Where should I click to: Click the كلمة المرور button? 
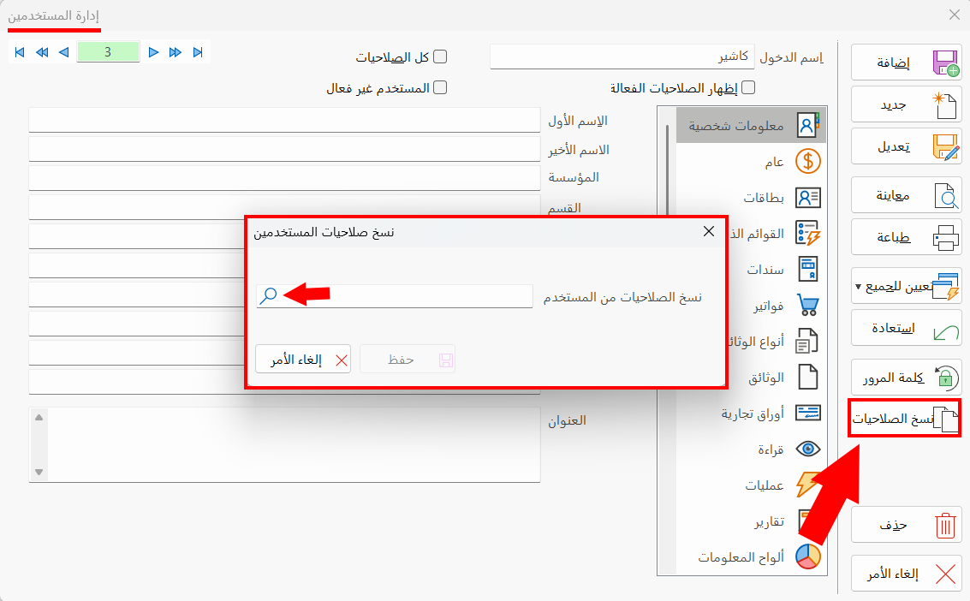[906, 377]
